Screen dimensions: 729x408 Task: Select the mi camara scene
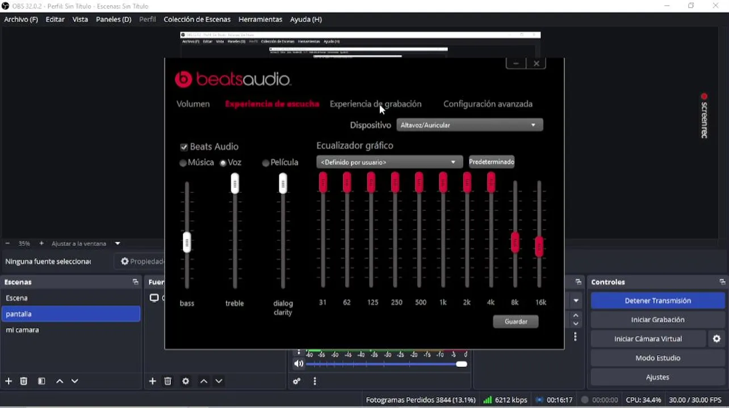click(x=70, y=330)
